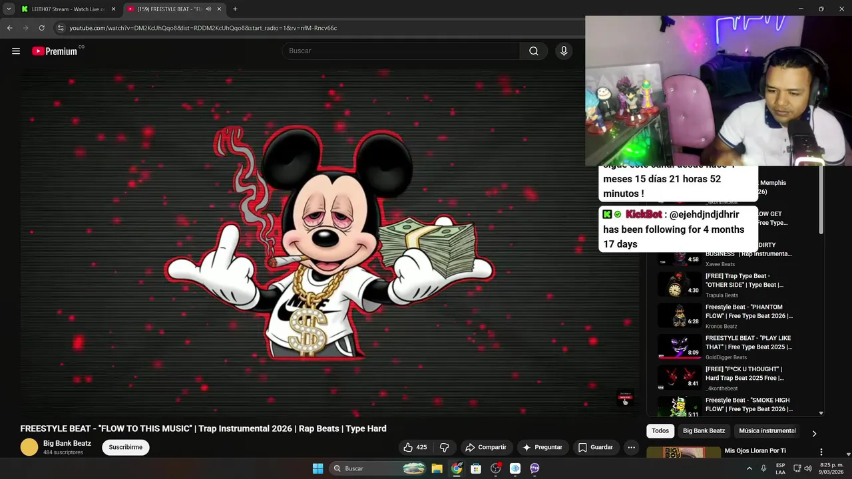Open Windows Start menu
The height and width of the screenshot is (479, 852).
[x=318, y=468]
